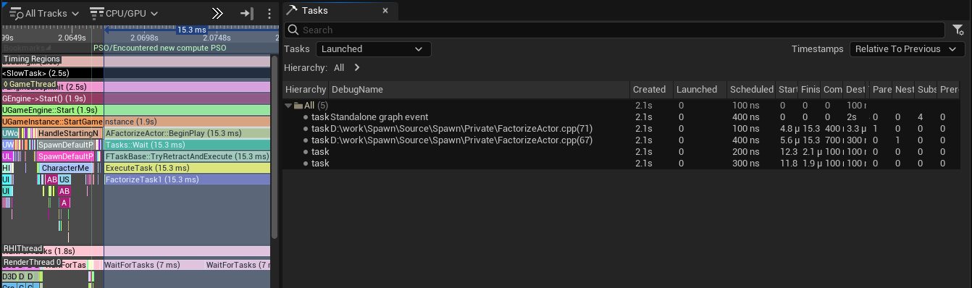Open the Relative To Previous timestamps dropdown
Viewport: 972px width, 288px height.
[x=908, y=49]
